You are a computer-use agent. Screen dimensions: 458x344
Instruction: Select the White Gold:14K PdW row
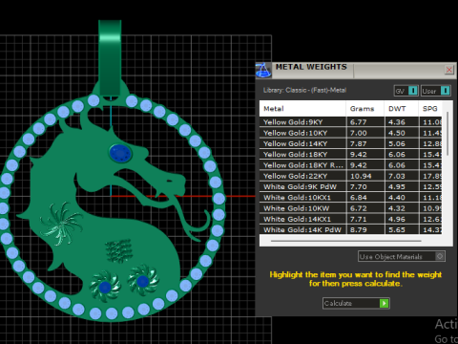pyautogui.click(x=351, y=229)
